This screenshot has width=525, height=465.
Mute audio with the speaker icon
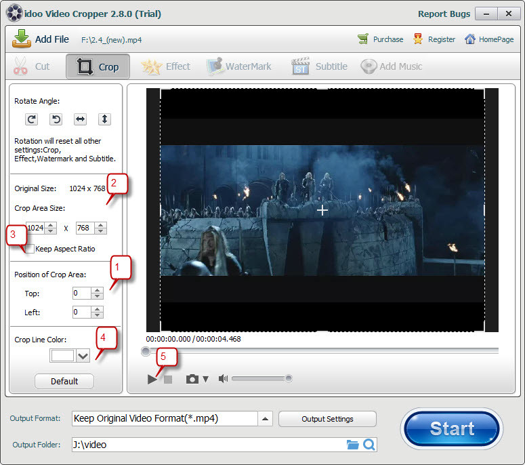pyautogui.click(x=223, y=378)
